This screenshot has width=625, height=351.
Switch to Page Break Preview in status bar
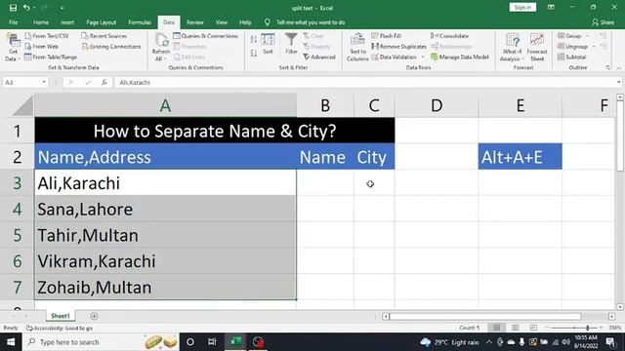(533, 328)
